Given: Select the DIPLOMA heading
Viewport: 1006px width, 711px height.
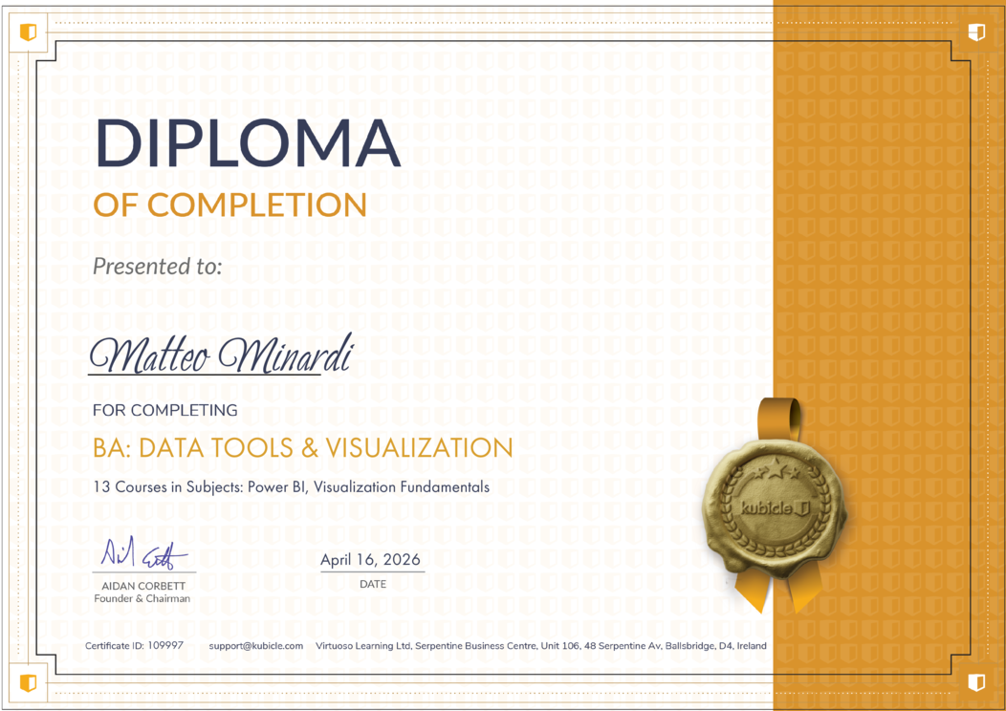Looking at the screenshot, I should click(247, 144).
